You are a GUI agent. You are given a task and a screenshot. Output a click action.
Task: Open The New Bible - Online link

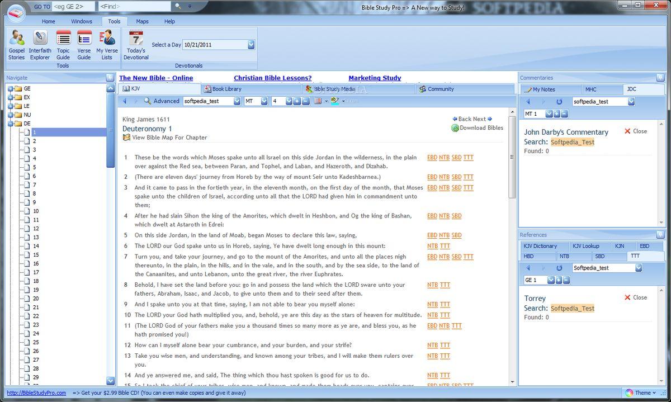click(x=156, y=78)
